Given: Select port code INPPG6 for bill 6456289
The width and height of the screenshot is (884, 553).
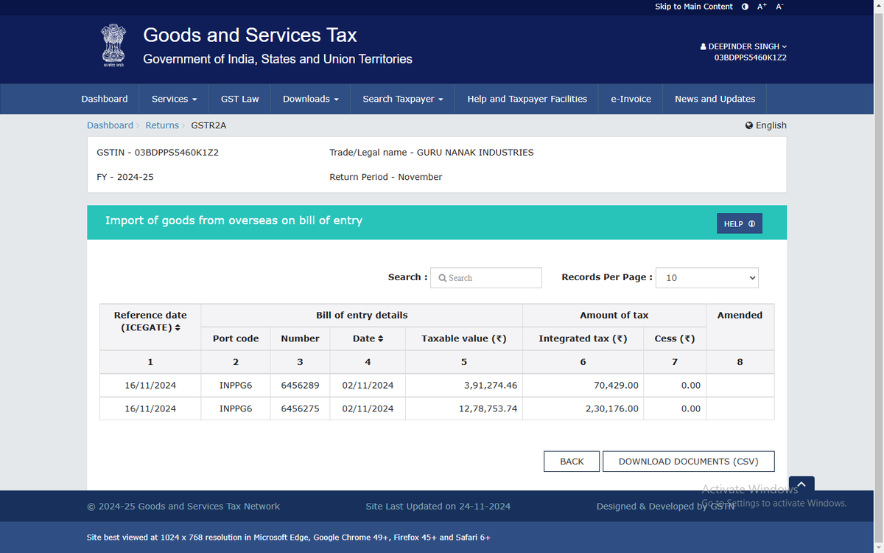Looking at the screenshot, I should 236,386.
